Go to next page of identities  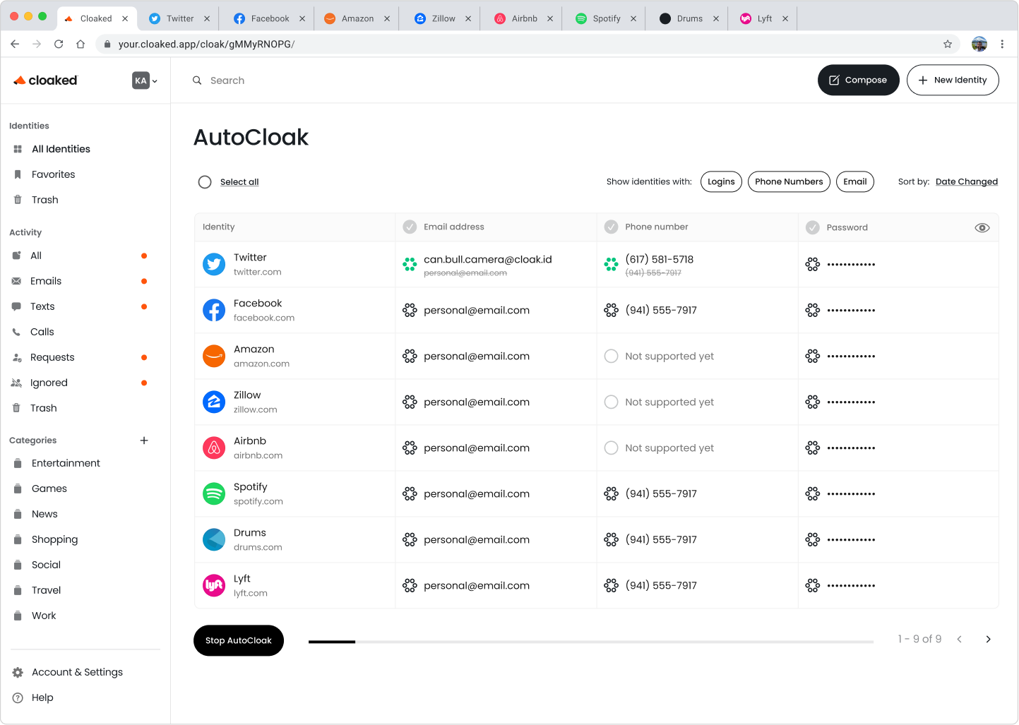click(x=988, y=639)
